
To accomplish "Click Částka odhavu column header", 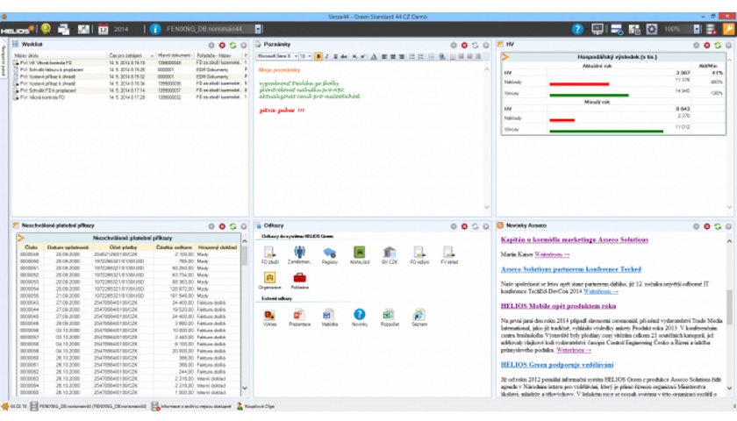I will [174, 247].
